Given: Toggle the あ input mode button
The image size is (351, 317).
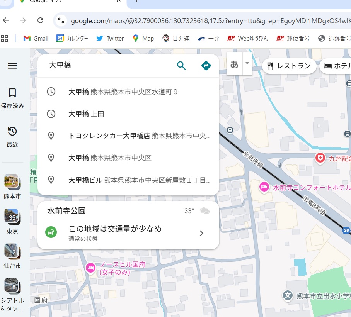Looking at the screenshot, I should (234, 64).
